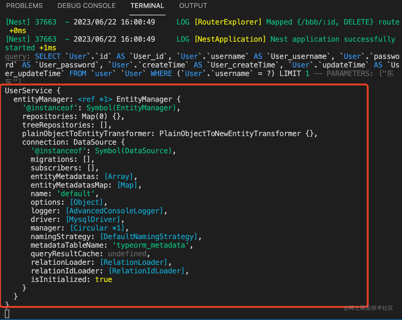
Task: Click the underlined query: label
Action: (17, 57)
